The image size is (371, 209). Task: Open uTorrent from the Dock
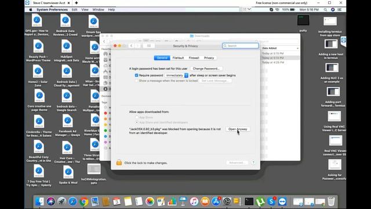(260, 201)
